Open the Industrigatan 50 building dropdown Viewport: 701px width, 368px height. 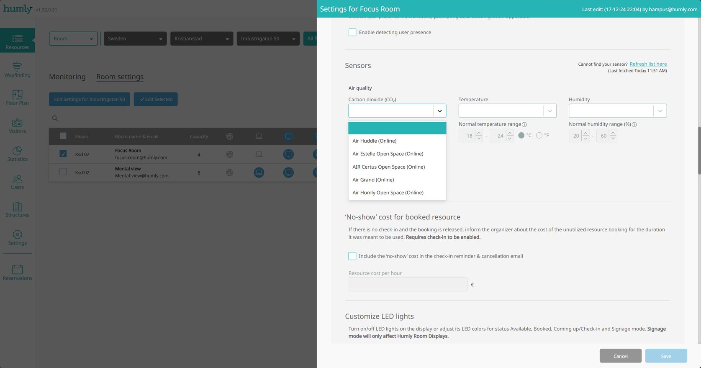(268, 39)
